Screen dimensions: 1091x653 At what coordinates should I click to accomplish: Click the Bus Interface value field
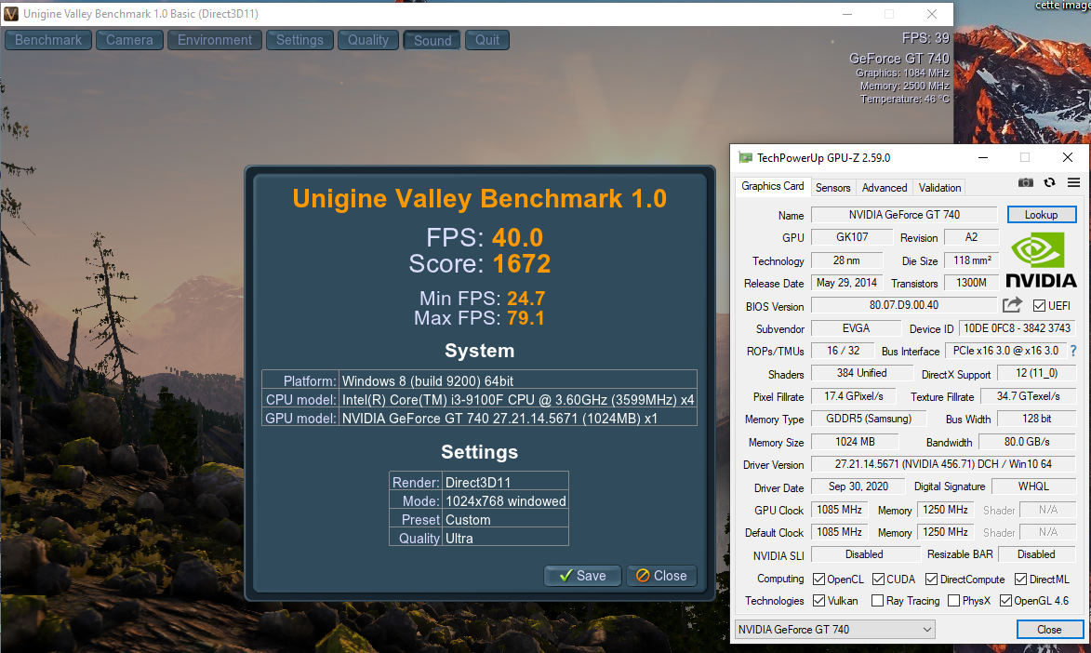tap(1005, 351)
